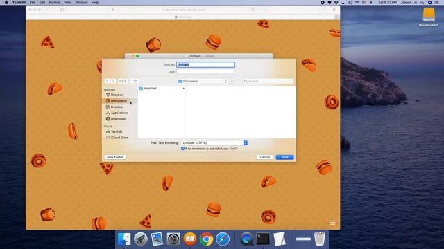This screenshot has width=444, height=249.
Task: Select Downloads in the sidebar
Action: (119, 119)
